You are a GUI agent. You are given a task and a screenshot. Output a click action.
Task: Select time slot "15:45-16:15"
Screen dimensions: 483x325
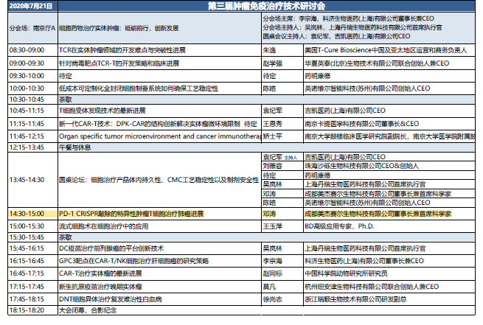point(27,248)
